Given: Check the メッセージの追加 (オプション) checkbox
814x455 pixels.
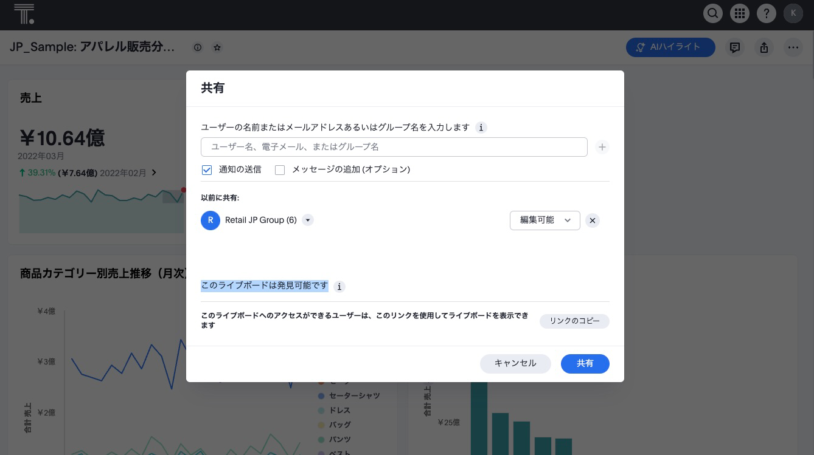Looking at the screenshot, I should (x=280, y=170).
